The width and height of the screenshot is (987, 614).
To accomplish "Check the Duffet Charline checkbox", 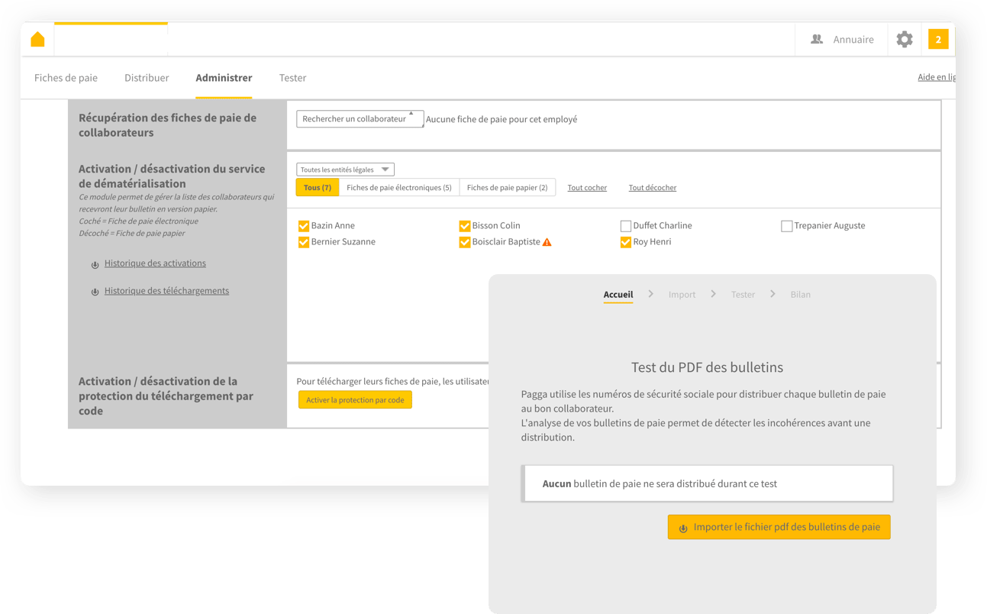I will [x=625, y=226].
